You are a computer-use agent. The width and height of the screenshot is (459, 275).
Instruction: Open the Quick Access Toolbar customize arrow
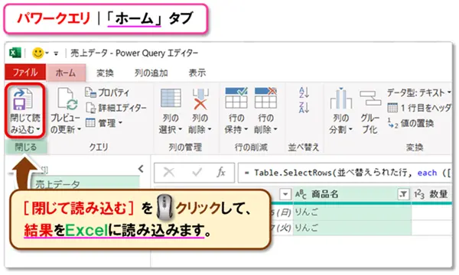pos(56,53)
